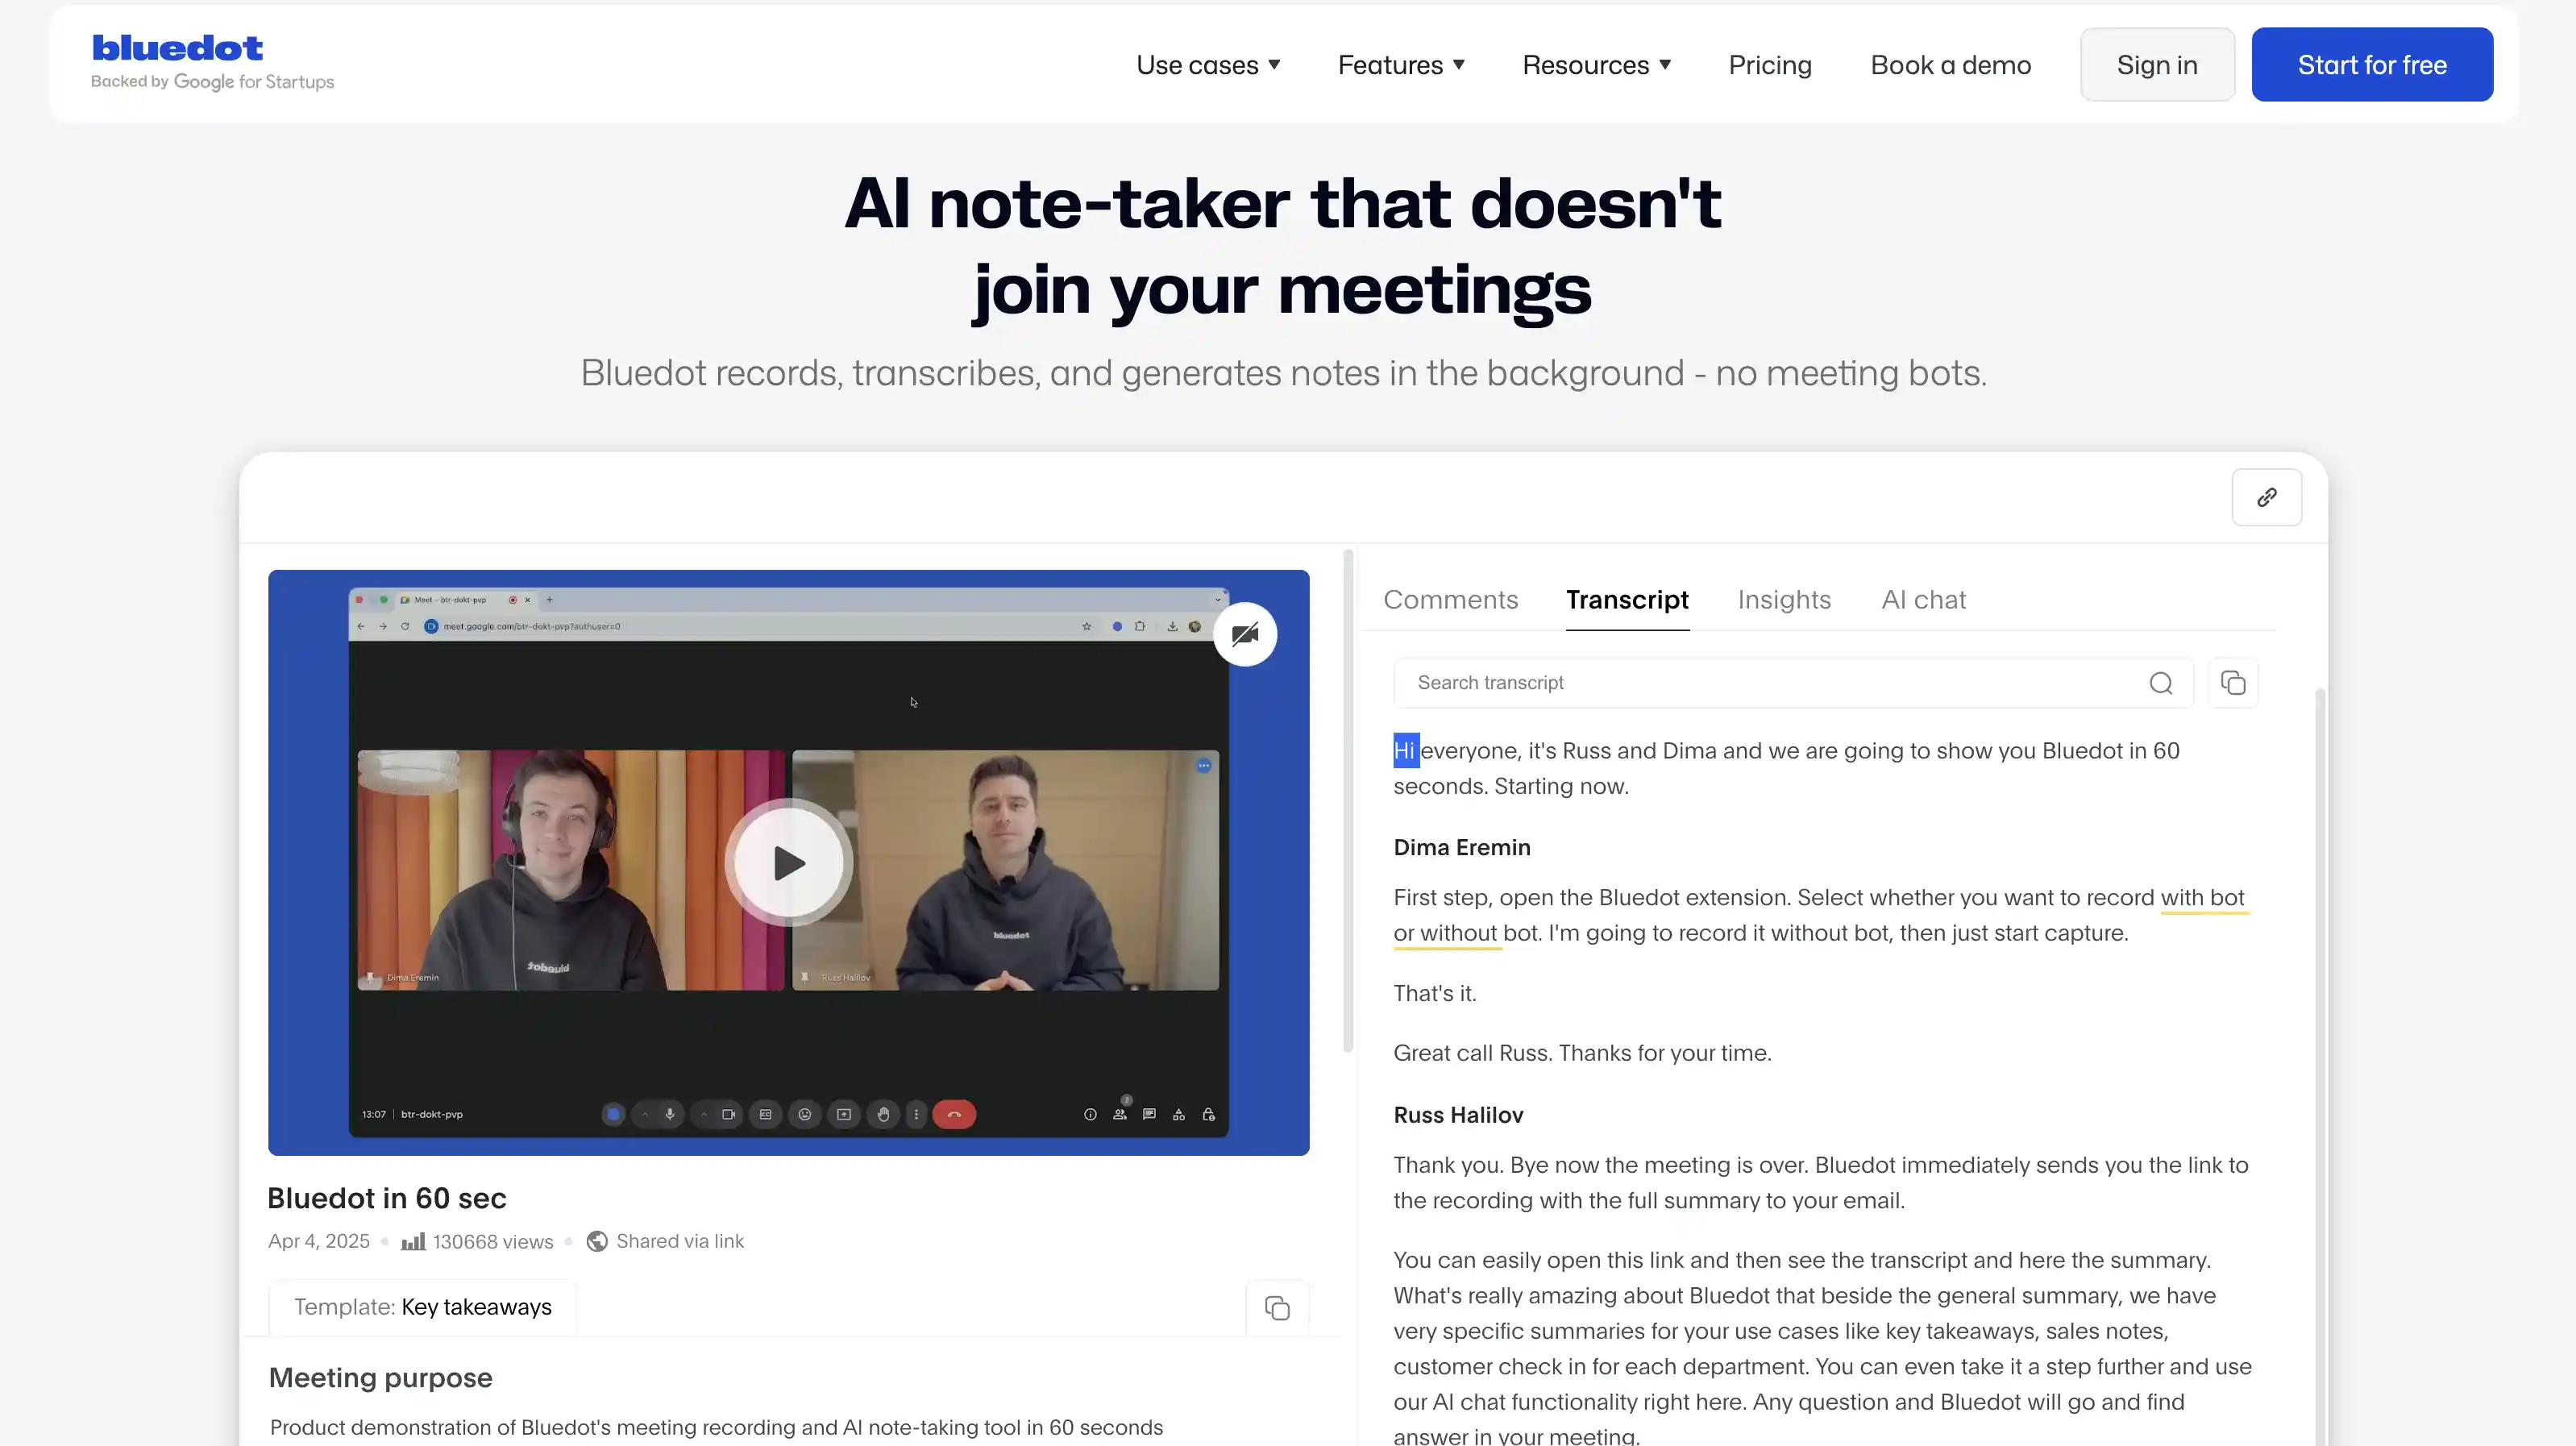Switch to the Comments tab

click(1450, 600)
